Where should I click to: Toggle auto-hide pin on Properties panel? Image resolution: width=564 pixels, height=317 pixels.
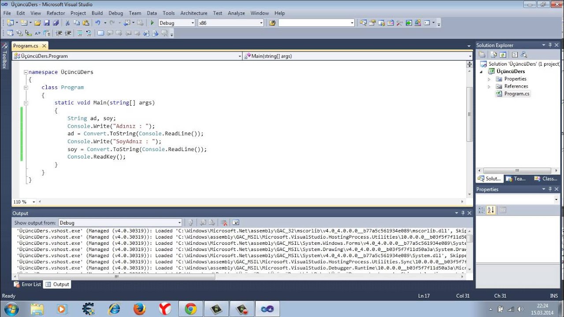[x=550, y=189]
